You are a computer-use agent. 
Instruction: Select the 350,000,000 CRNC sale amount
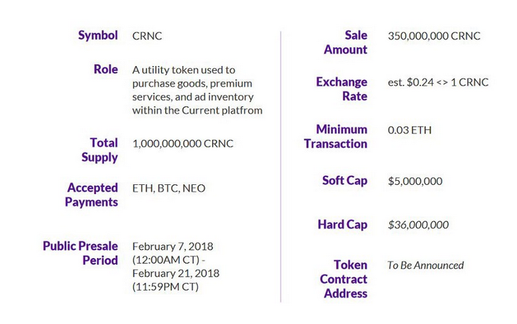coord(434,36)
